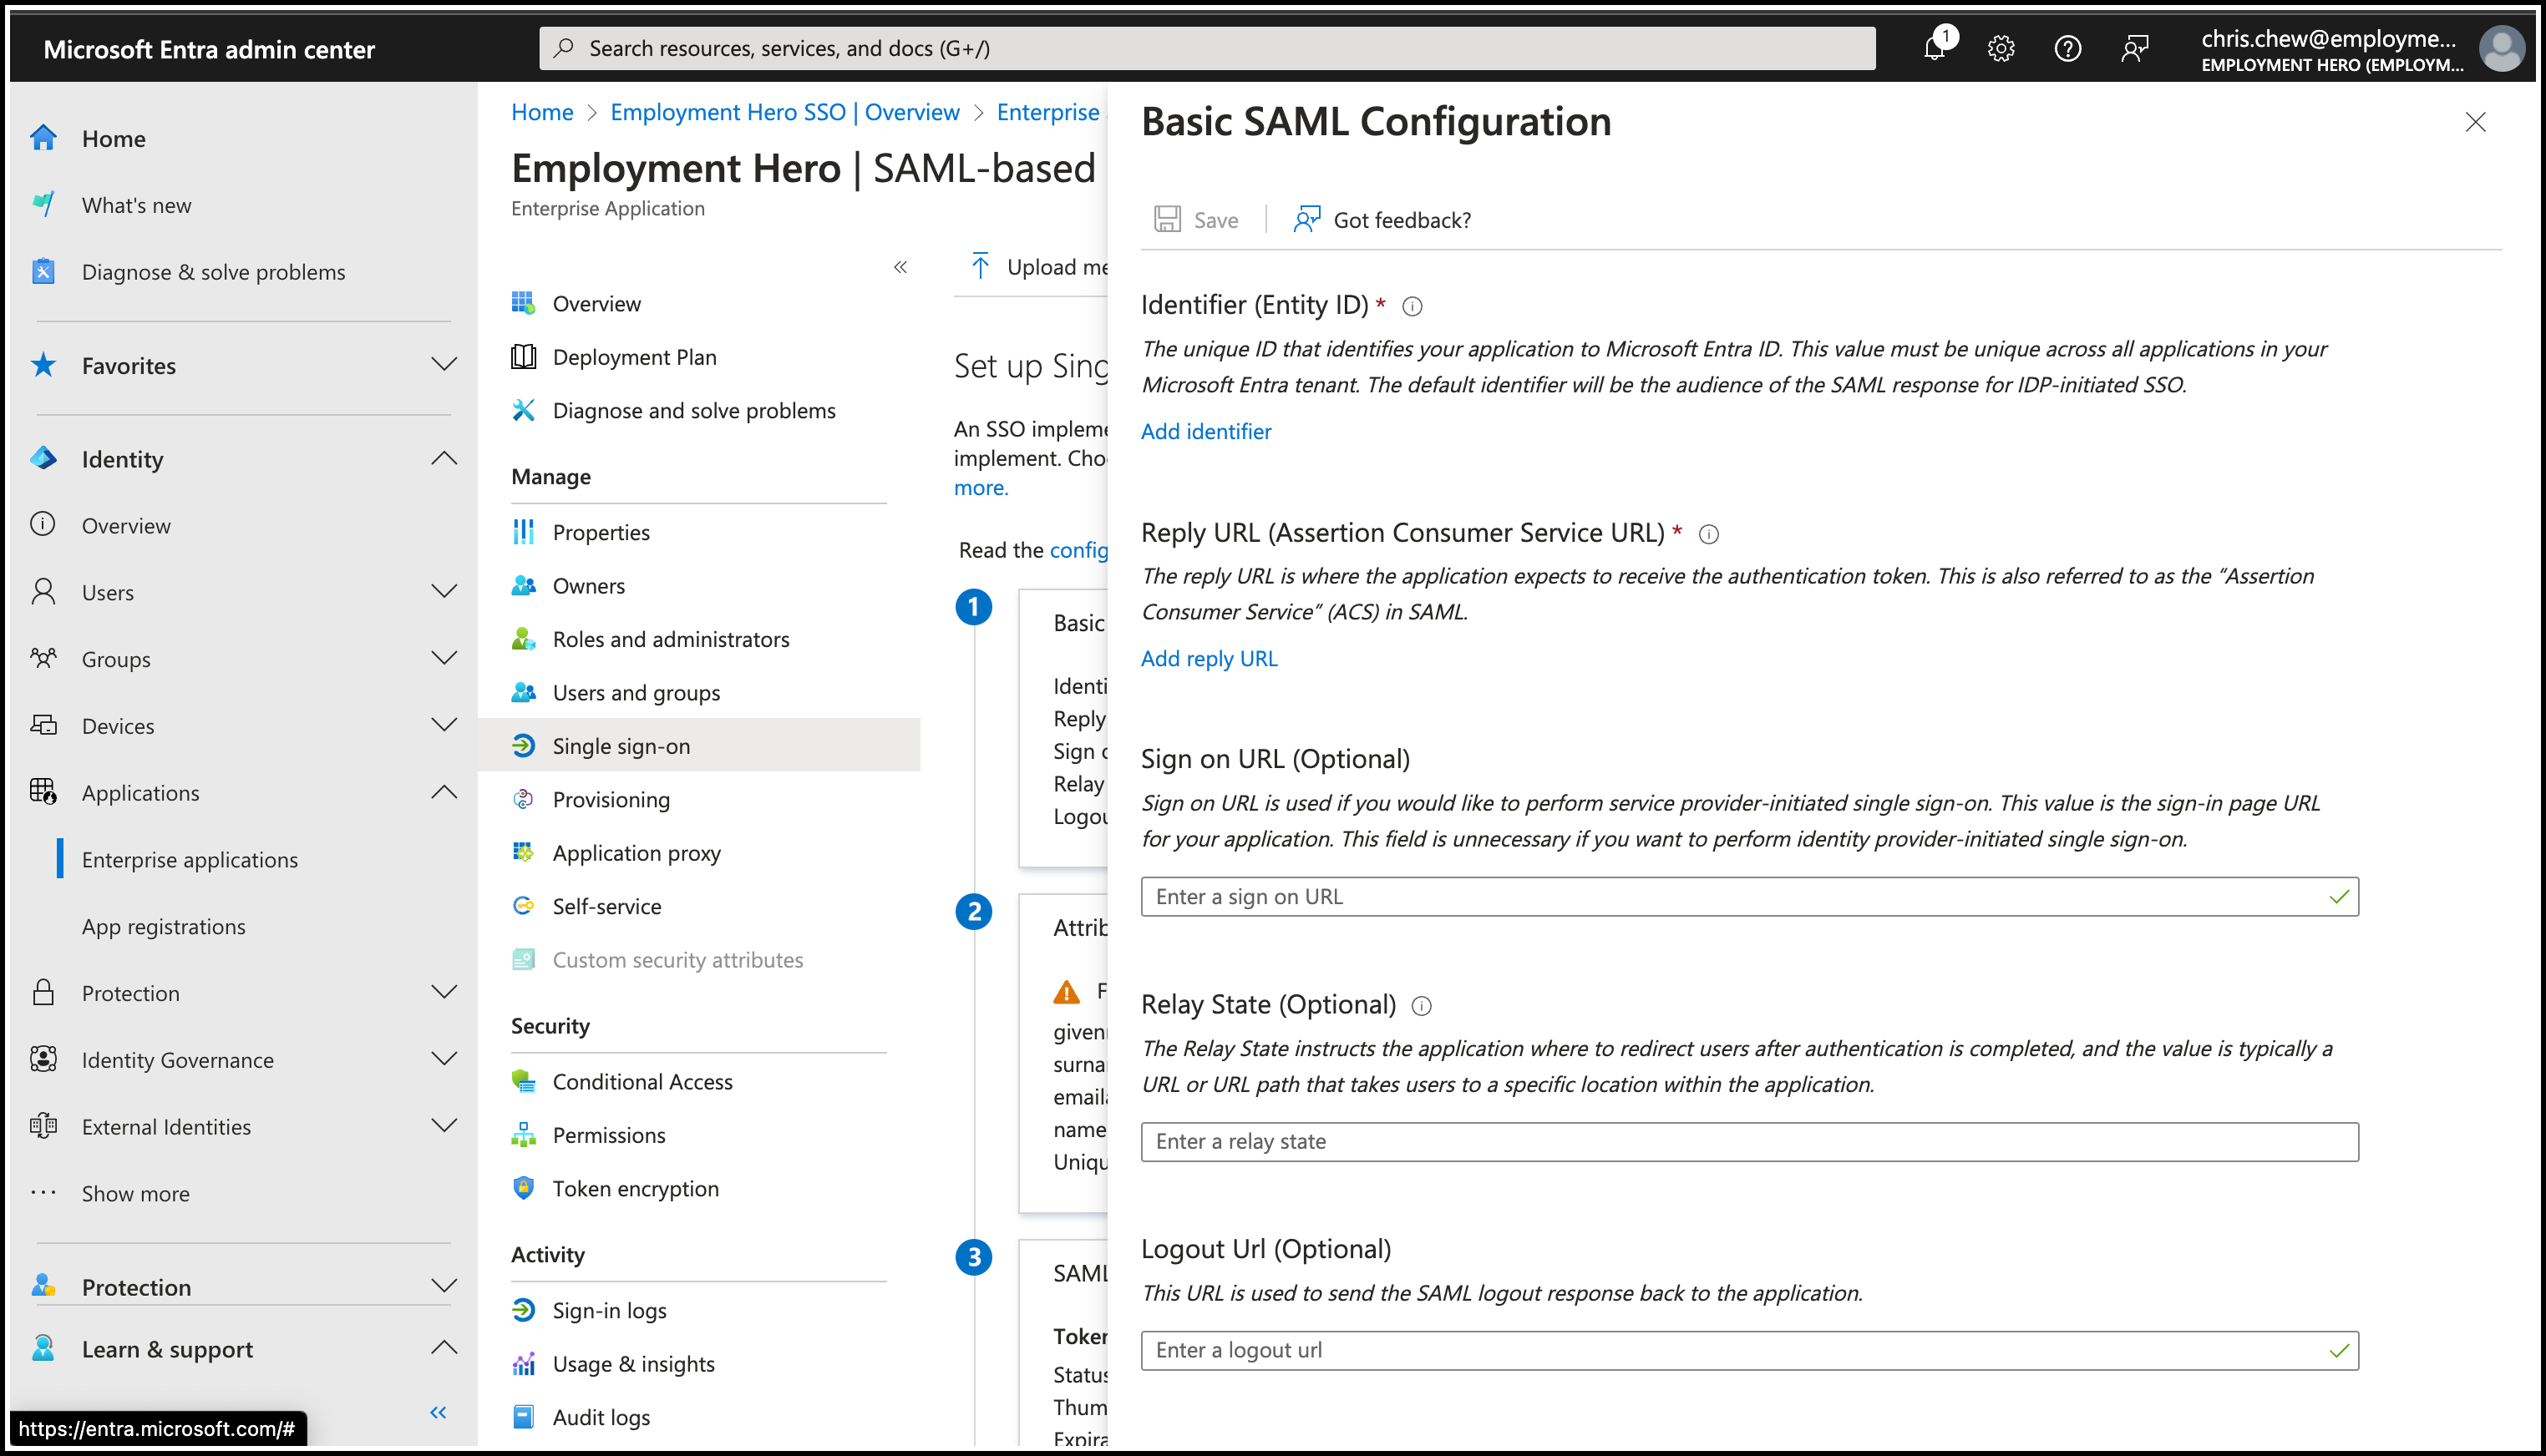Click the help question mark icon
The height and width of the screenshot is (1456, 2546).
2068,47
